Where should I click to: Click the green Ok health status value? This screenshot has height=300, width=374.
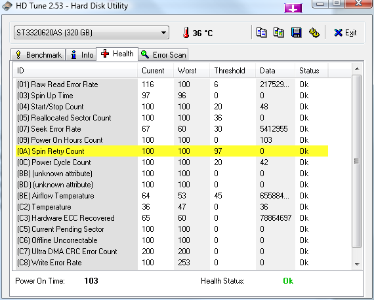pyautogui.click(x=288, y=281)
